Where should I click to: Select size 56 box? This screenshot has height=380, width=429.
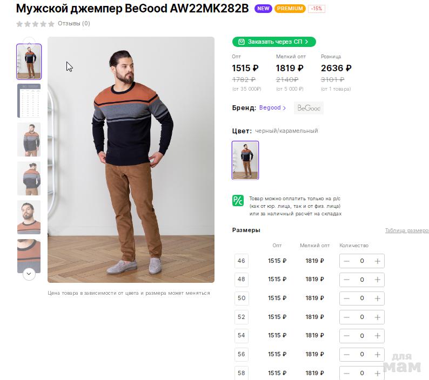coord(241,355)
